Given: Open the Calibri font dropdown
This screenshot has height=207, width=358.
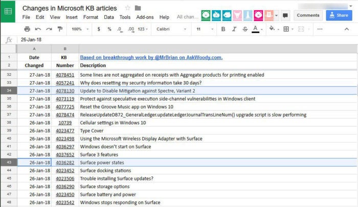Looking at the screenshot, I should click(171, 29).
